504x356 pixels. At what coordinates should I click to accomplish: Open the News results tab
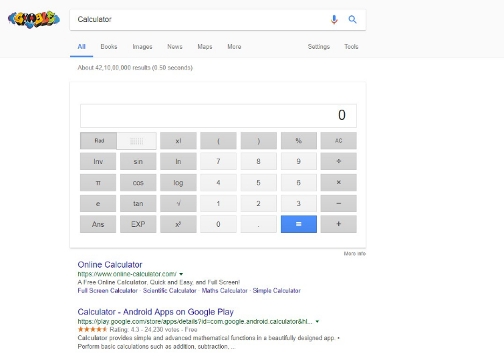pos(174,47)
